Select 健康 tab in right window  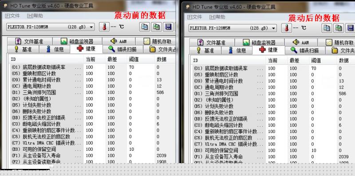tap(268, 50)
